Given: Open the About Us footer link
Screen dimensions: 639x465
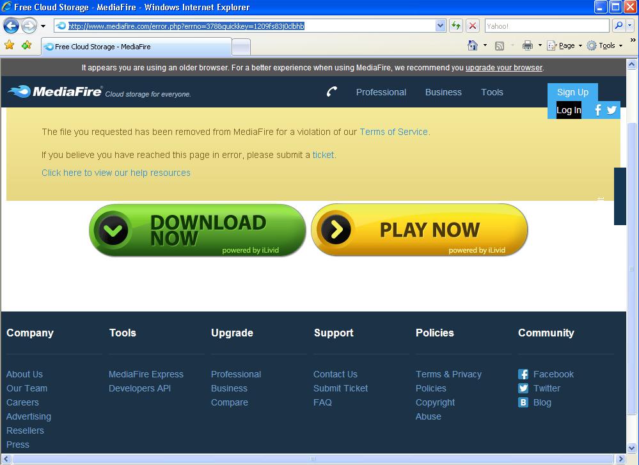Looking at the screenshot, I should 24,374.
